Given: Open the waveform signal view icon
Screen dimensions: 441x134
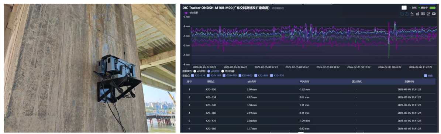Looking at the screenshot, I should click(412, 14).
